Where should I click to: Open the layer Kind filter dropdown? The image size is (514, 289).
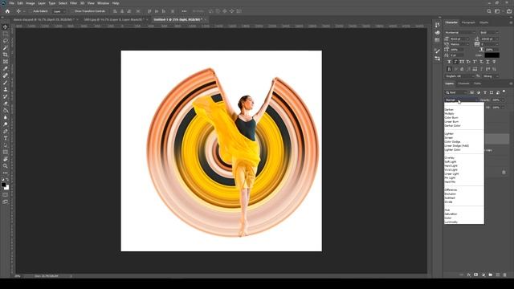click(x=456, y=93)
